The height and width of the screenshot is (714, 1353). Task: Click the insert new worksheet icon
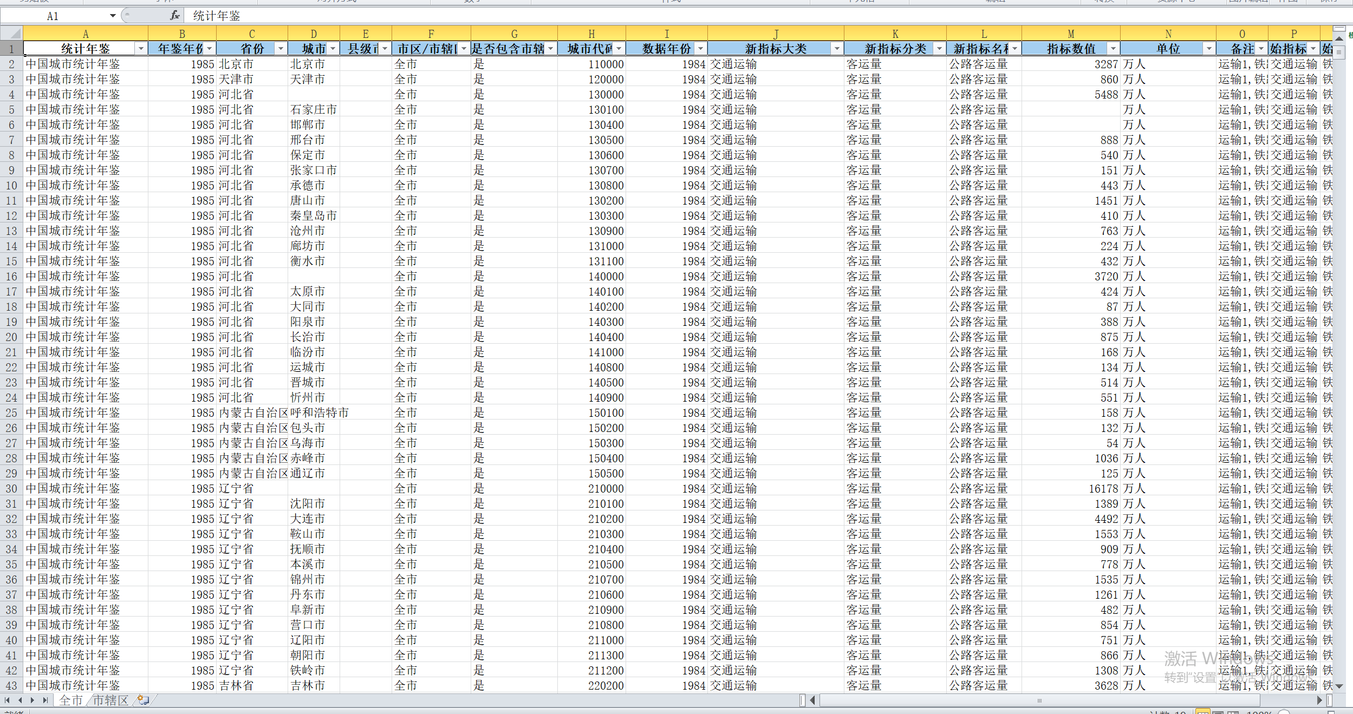point(143,700)
